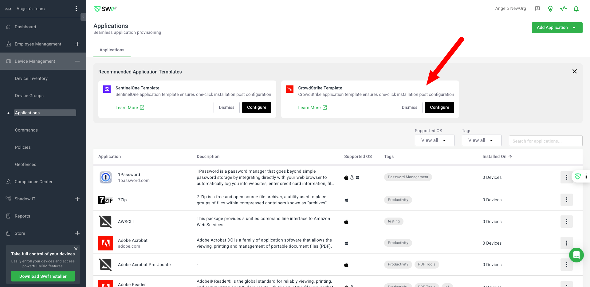Click the search for applications field
590x287 pixels.
(545, 141)
